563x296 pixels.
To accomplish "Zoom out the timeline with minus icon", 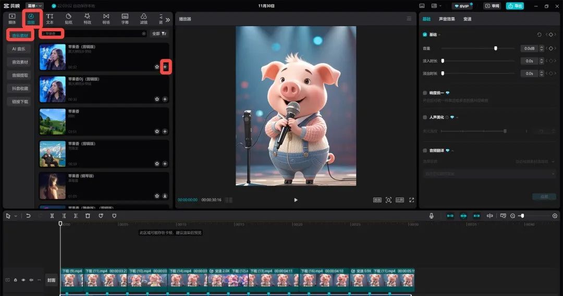I will 513,216.
